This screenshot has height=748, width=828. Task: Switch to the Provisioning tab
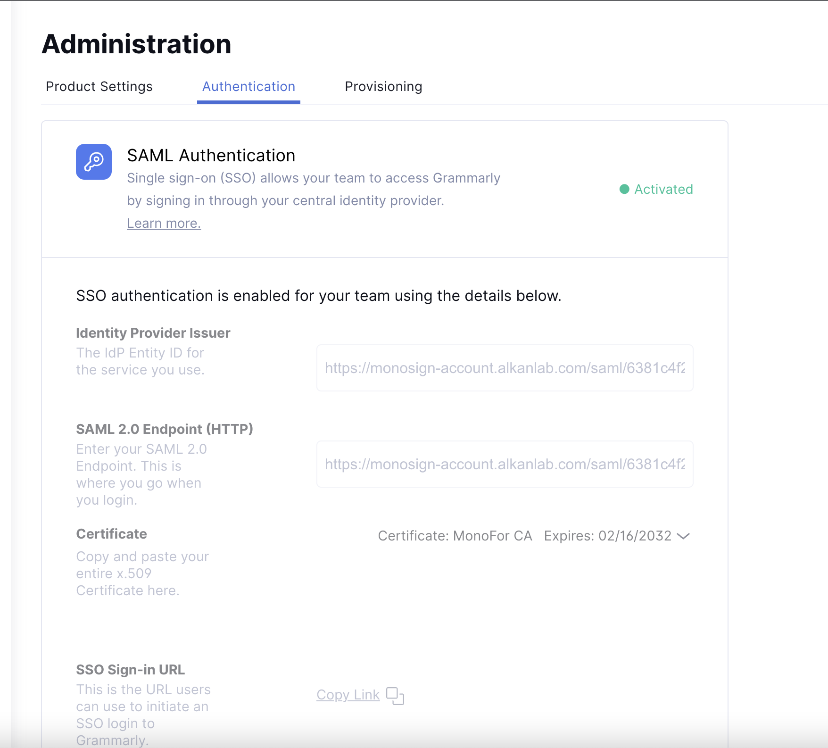pos(383,87)
